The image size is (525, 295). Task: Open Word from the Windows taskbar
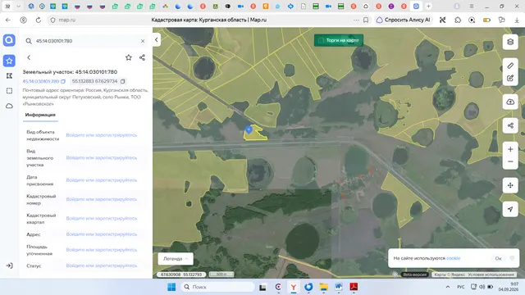pyautogui.click(x=338, y=287)
